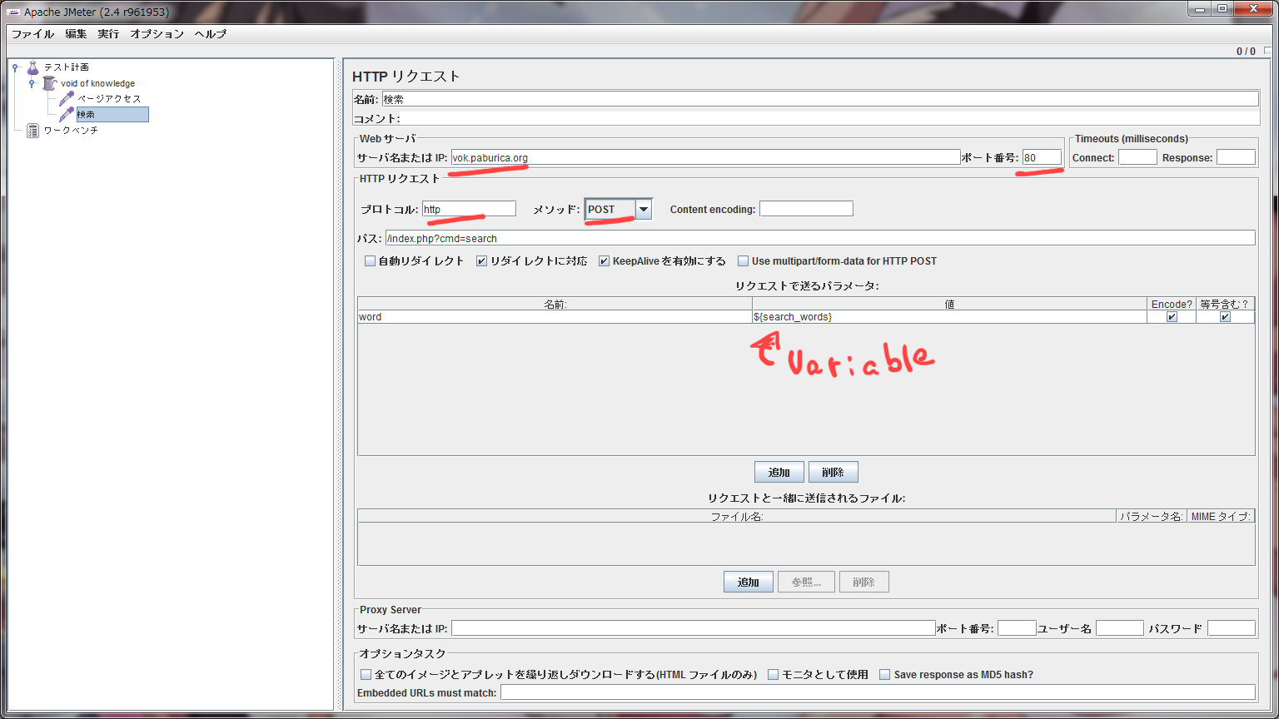This screenshot has height=719, width=1279.
Task: Click the Content encoding field
Action: (806, 209)
